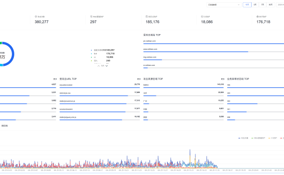Open the domain selector dropdown at top
The image size is (284, 175).
(x=224, y=5)
